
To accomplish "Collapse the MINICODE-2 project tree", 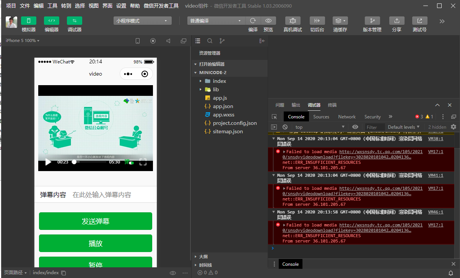I will point(229,73).
